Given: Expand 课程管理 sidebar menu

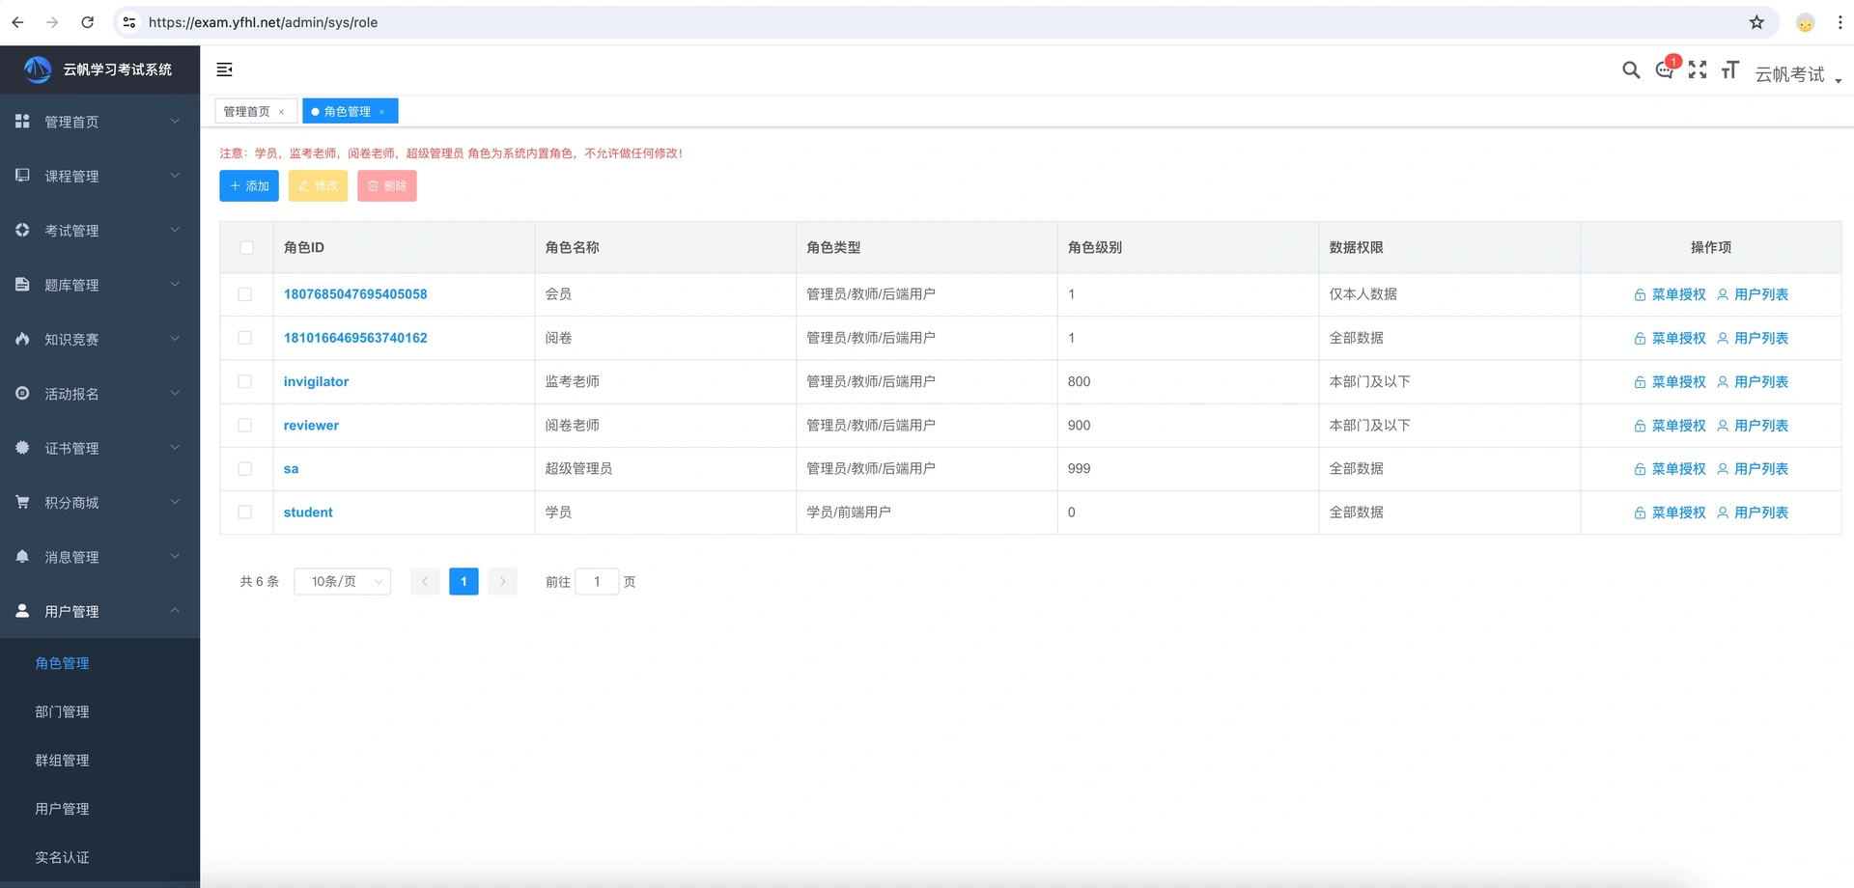Looking at the screenshot, I should click(x=99, y=176).
